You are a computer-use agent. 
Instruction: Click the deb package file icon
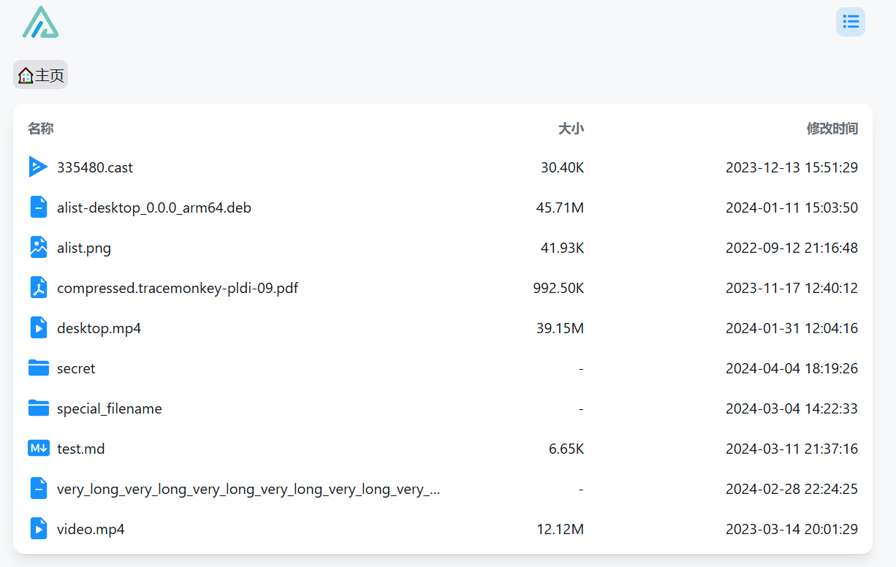38,208
